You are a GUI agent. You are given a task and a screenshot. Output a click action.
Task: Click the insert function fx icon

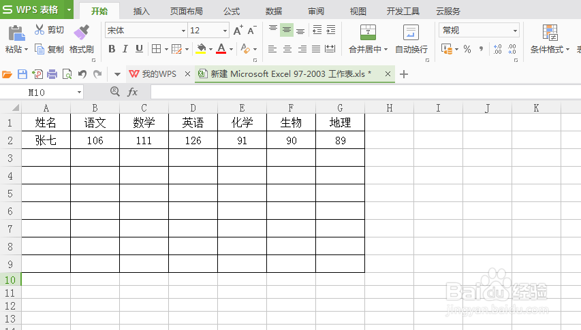(132, 92)
